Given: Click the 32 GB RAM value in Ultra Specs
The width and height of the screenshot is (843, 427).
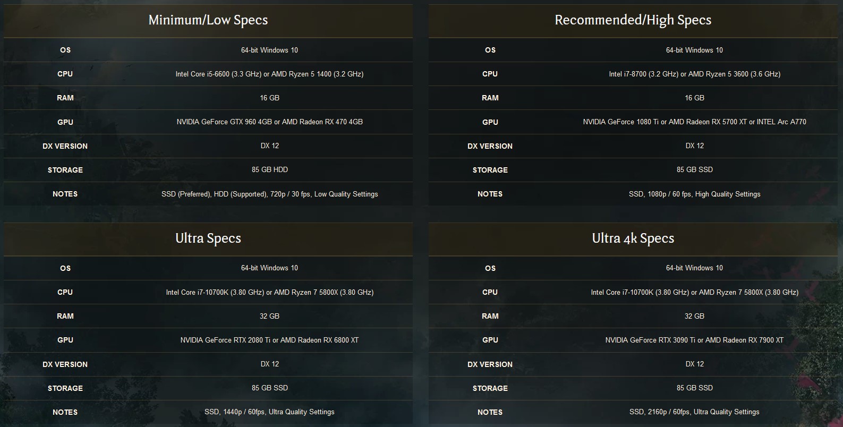Looking at the screenshot, I should [x=269, y=317].
